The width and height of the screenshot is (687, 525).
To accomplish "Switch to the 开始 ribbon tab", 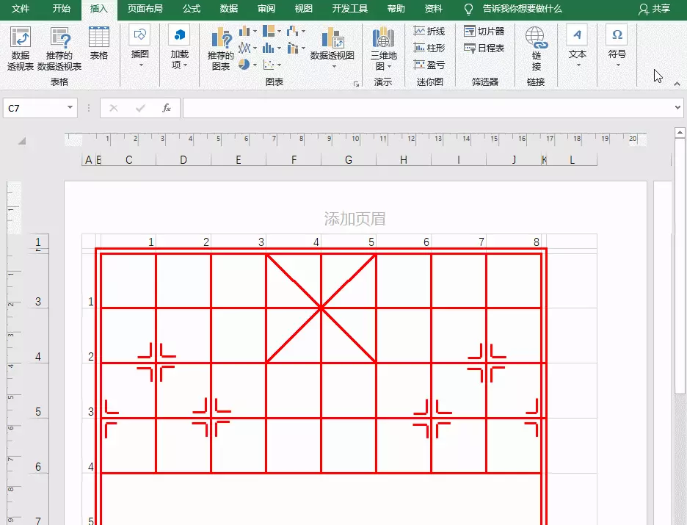I will click(x=61, y=10).
